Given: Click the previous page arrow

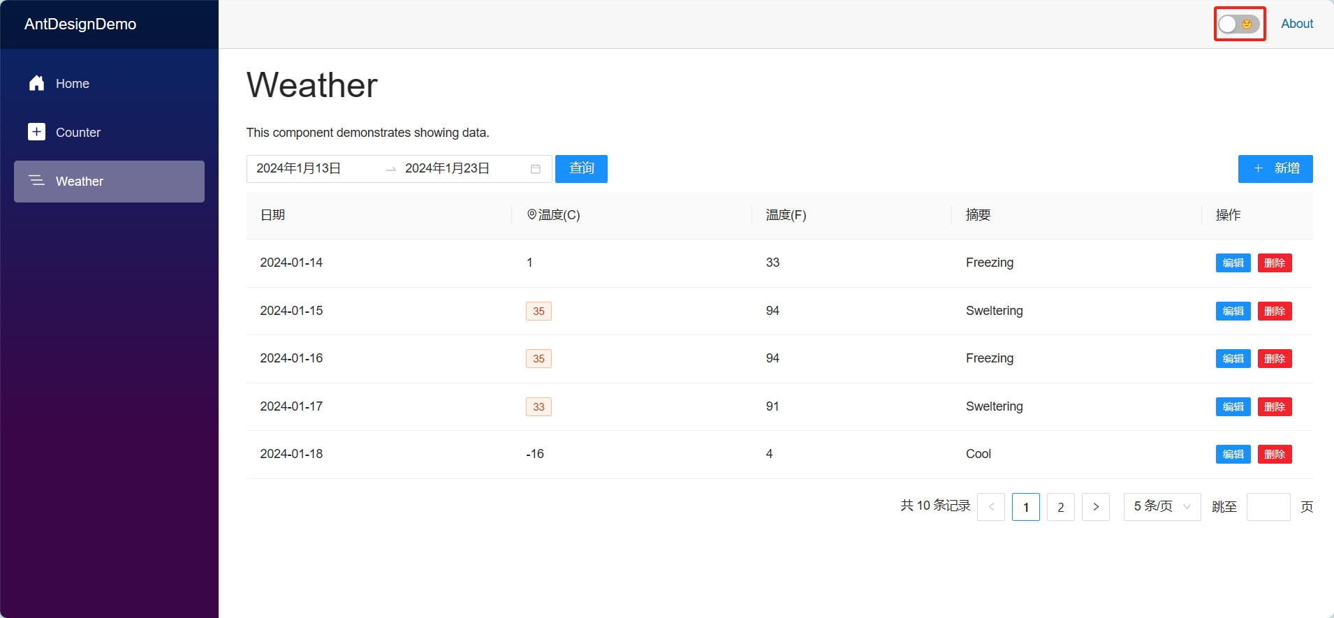Looking at the screenshot, I should click(991, 507).
